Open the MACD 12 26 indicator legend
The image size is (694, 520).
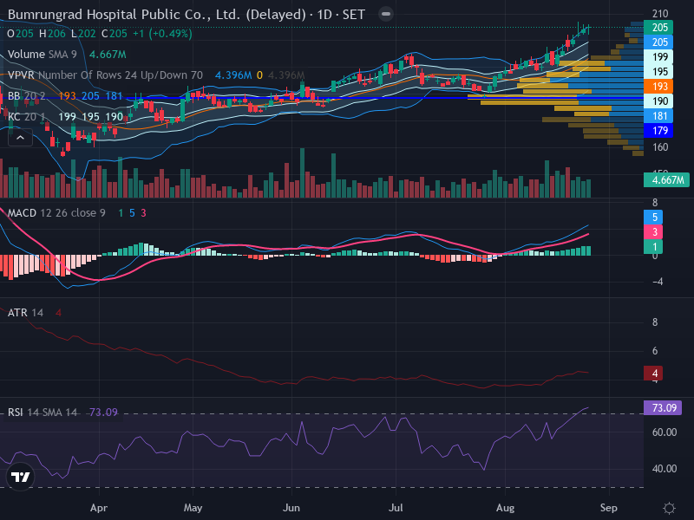tap(56, 213)
